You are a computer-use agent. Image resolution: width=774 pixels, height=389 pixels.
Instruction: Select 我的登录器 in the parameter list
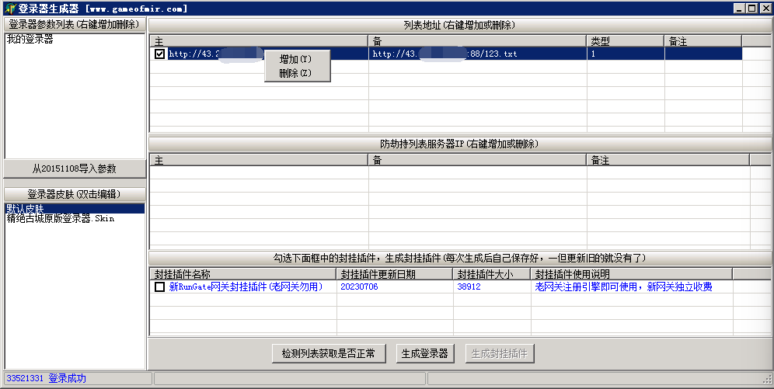30,40
